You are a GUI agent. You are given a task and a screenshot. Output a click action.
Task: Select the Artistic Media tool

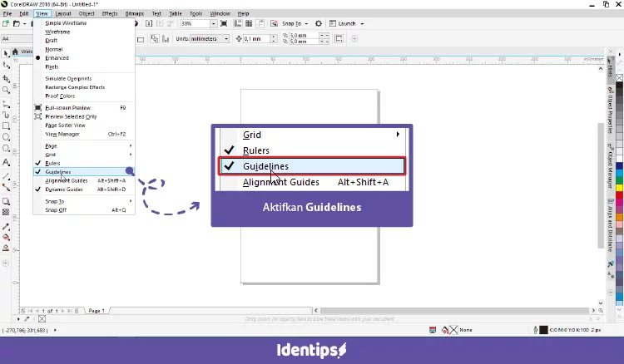[6, 115]
